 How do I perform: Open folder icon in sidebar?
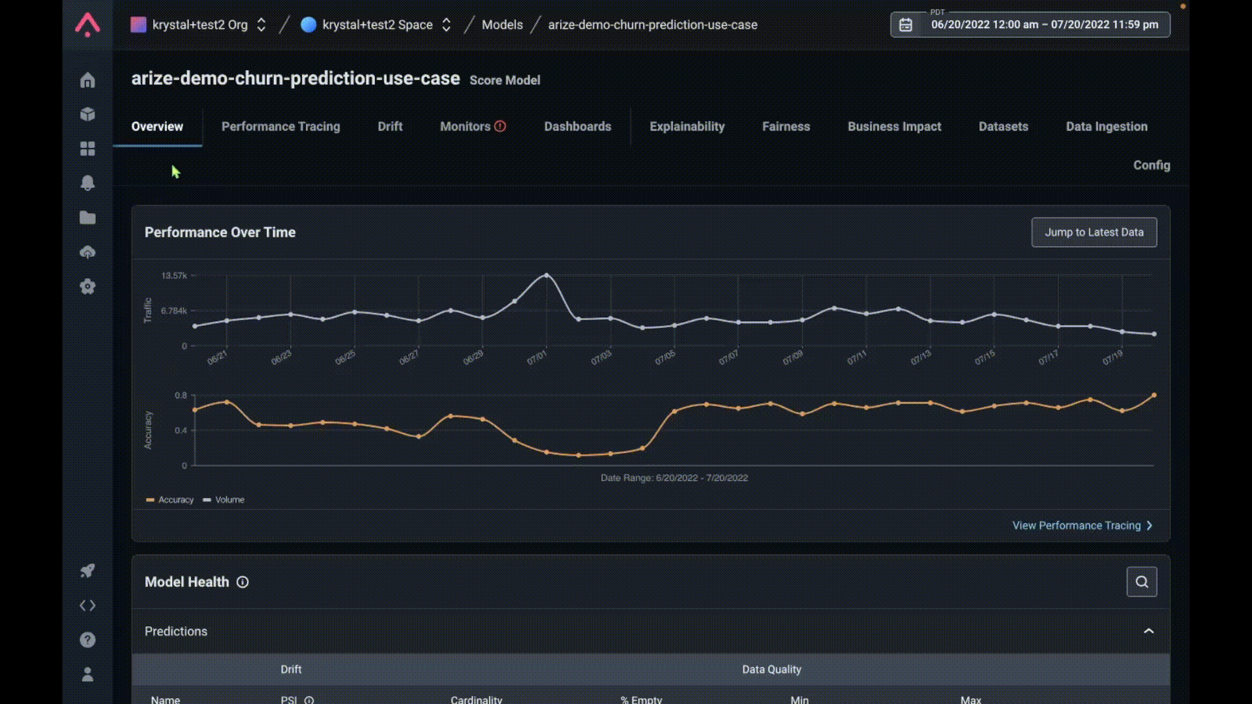tap(87, 218)
